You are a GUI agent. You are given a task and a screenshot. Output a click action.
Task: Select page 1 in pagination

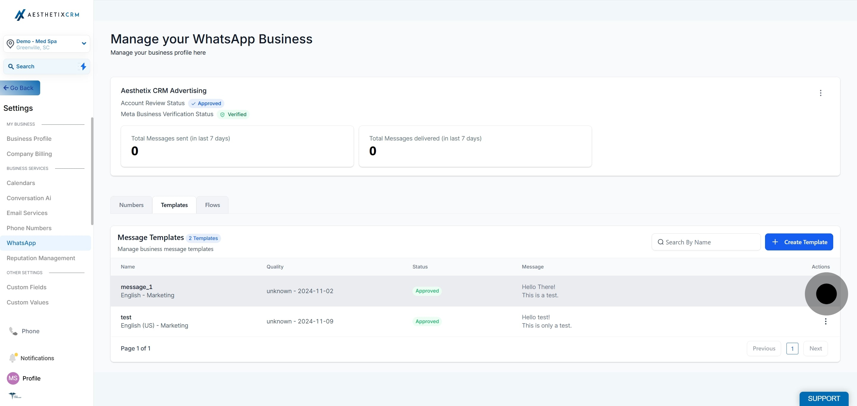click(x=792, y=348)
